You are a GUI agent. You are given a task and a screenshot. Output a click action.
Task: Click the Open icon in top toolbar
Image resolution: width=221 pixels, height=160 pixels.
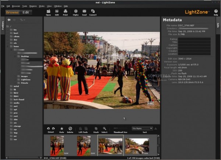49,12
